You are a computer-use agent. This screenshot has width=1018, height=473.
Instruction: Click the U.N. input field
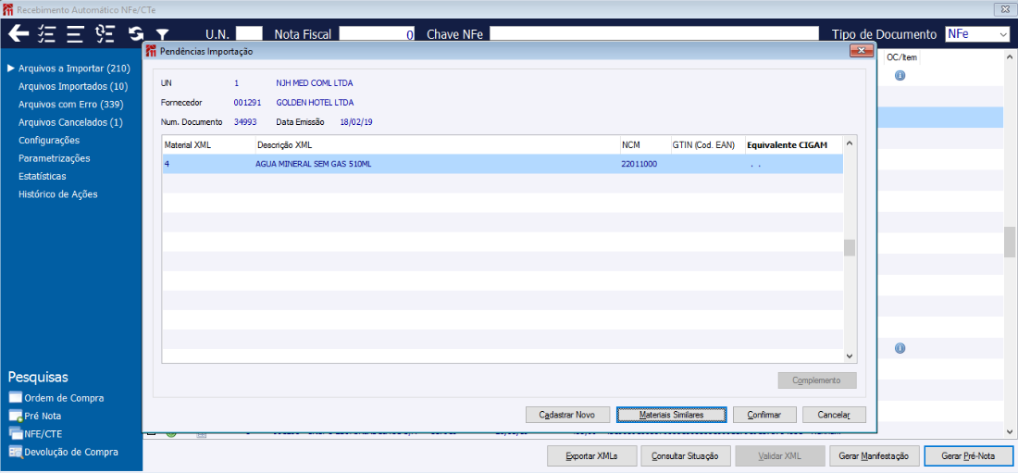[249, 33]
